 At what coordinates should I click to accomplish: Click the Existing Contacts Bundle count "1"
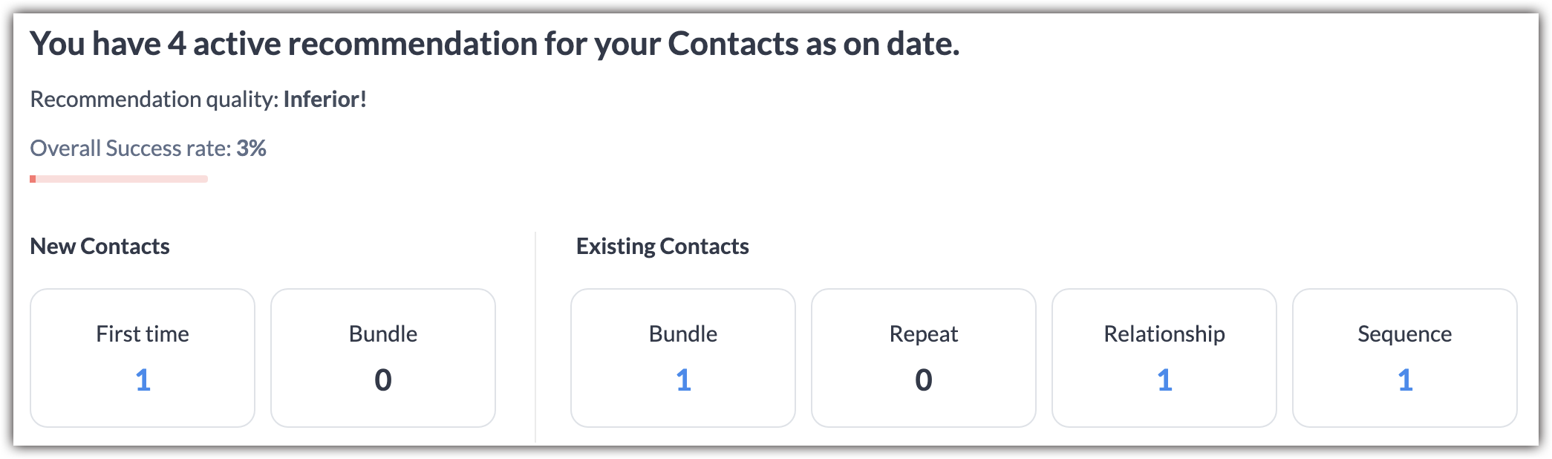pos(683,380)
